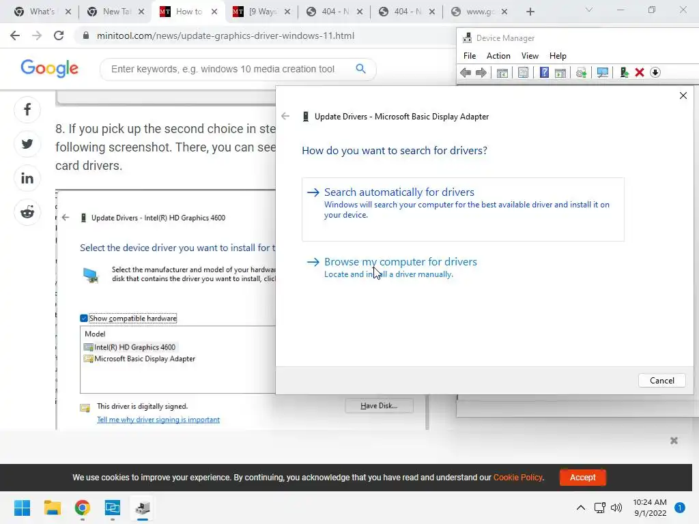
Task: Open the network tray icon
Action: [599, 508]
